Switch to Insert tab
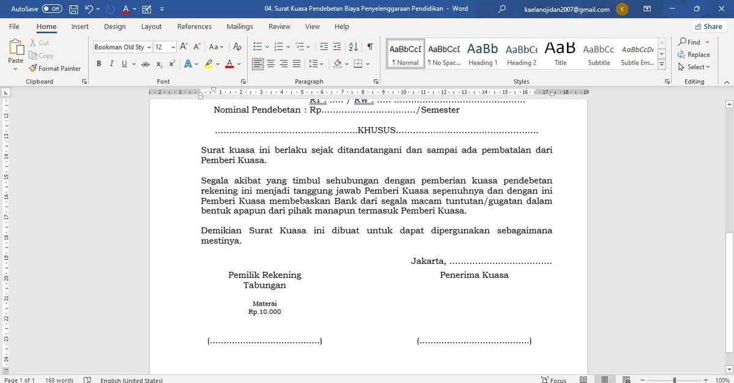This screenshot has width=734, height=383. (80, 26)
